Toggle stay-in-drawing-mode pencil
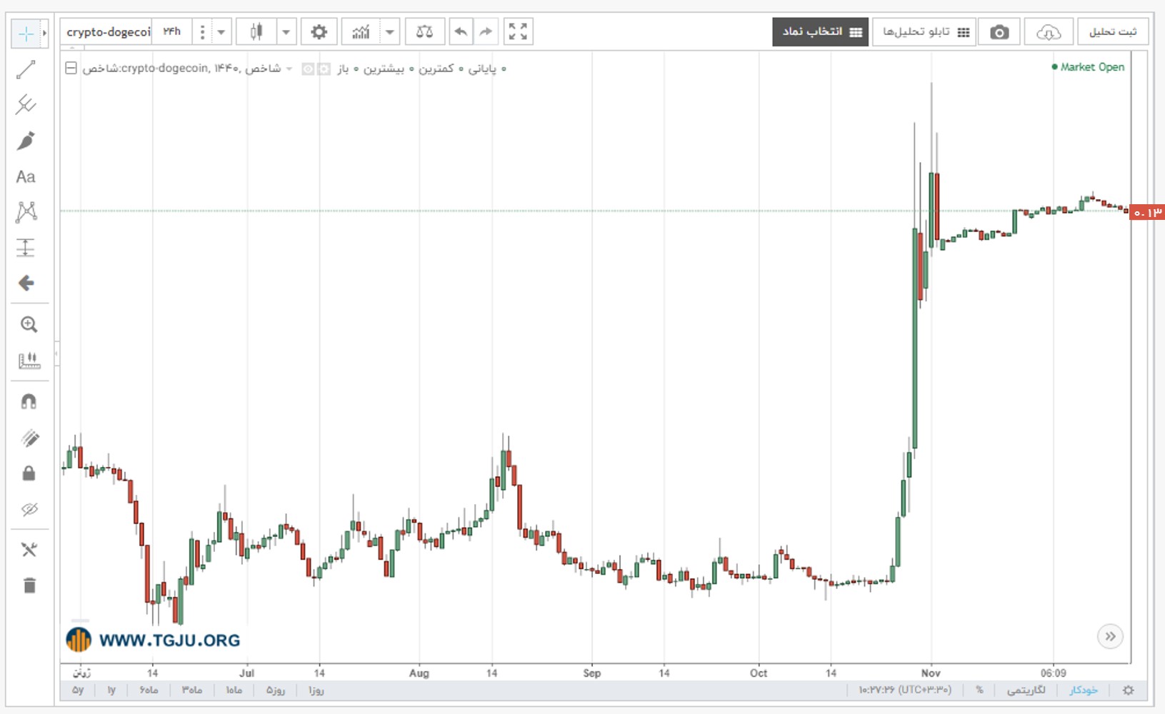 point(29,438)
